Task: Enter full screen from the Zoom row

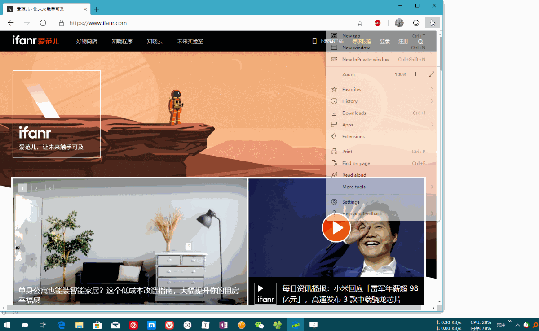Action: tap(432, 74)
